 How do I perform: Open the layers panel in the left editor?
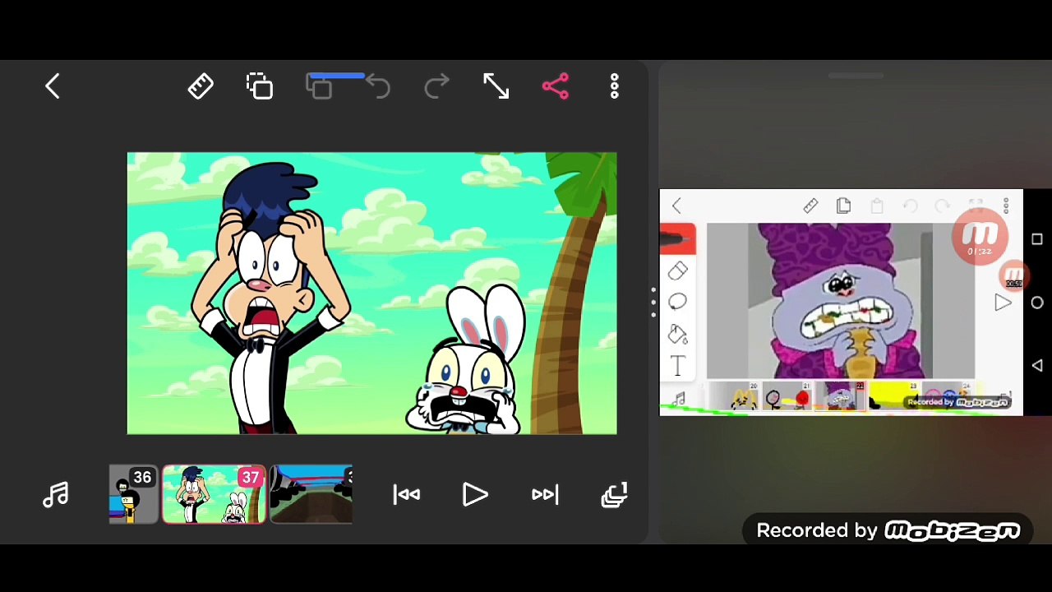click(x=615, y=494)
